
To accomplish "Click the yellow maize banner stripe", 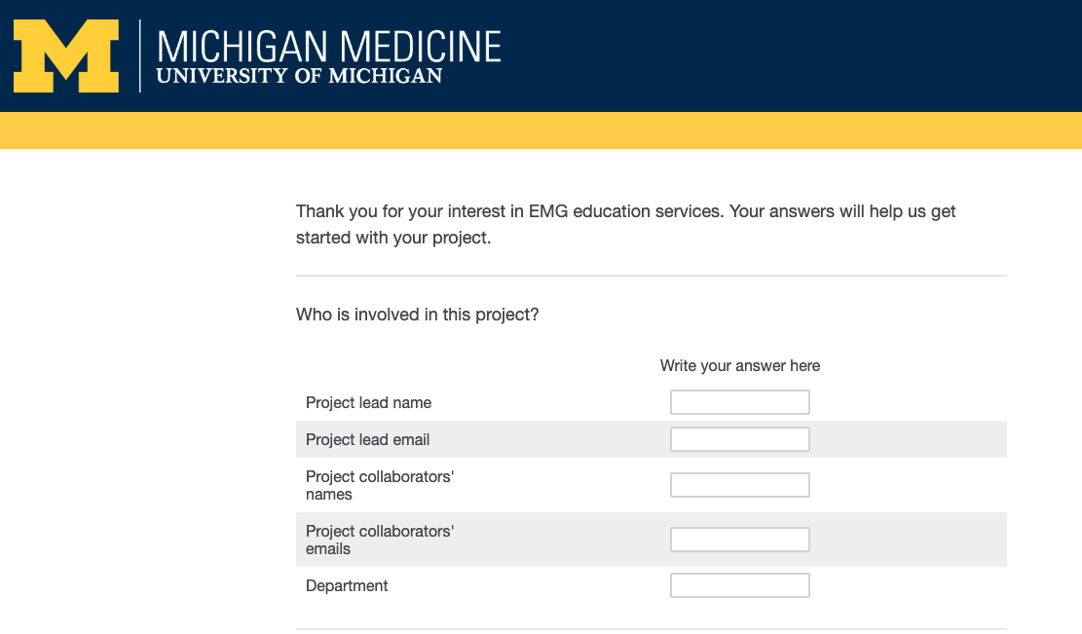I will 541,131.
